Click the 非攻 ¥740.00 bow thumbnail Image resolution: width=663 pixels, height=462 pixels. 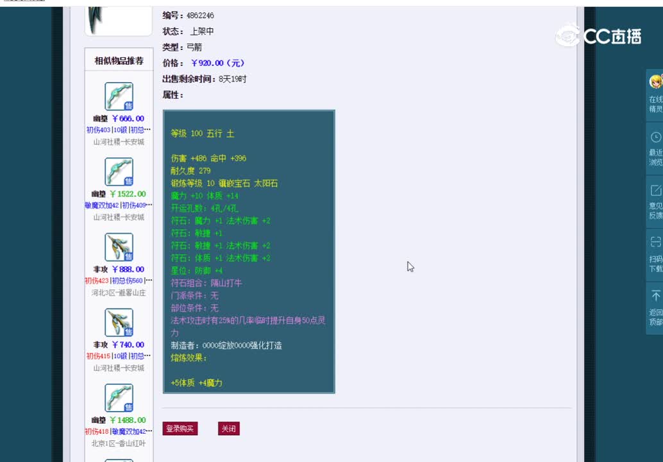(118, 323)
